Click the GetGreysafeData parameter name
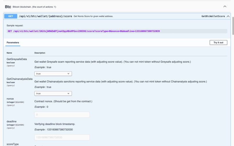This screenshot has width=234, height=146. (x=17, y=59)
